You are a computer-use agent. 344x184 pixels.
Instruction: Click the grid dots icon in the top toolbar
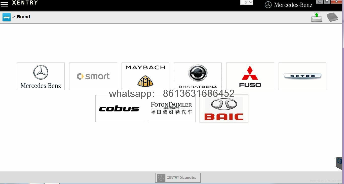[x=242, y=2]
